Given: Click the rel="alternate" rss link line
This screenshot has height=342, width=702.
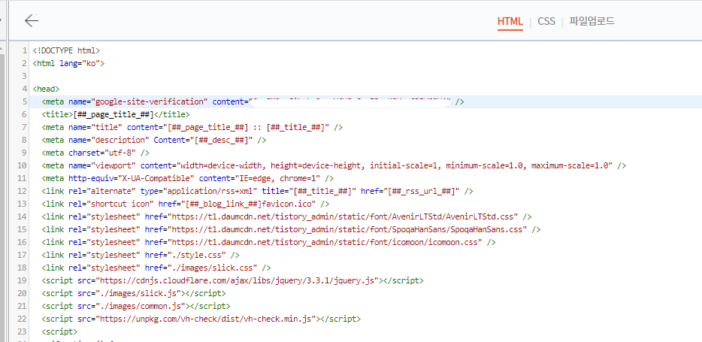Looking at the screenshot, I should point(258,192).
